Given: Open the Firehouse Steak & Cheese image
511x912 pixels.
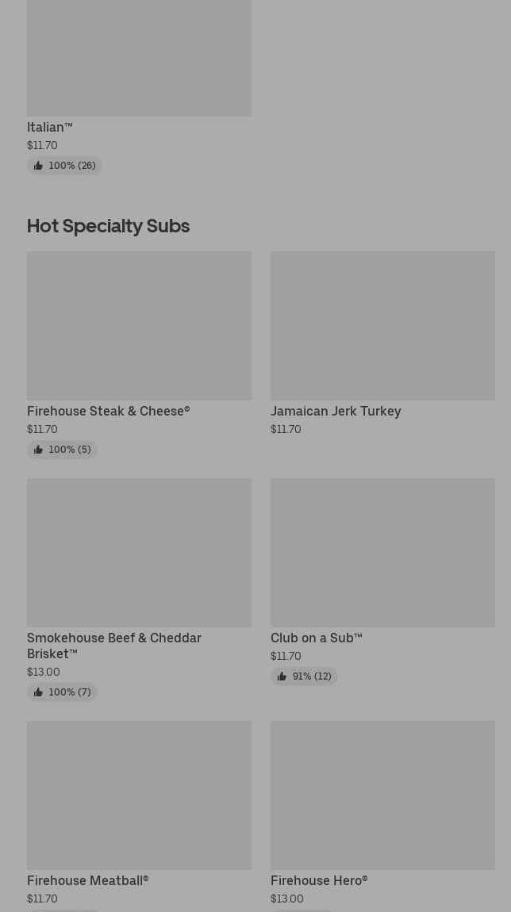Looking at the screenshot, I should (x=139, y=326).
